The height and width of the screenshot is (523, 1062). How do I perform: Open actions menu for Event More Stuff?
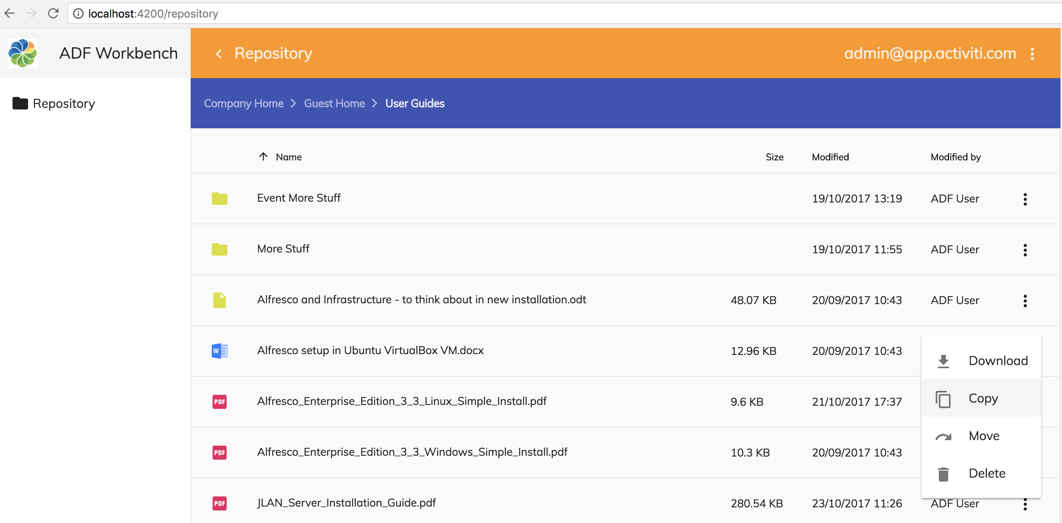(x=1025, y=199)
